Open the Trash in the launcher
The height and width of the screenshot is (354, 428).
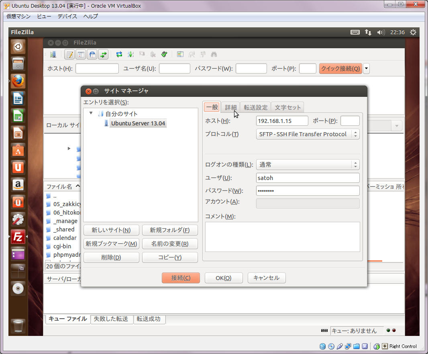[x=18, y=326]
